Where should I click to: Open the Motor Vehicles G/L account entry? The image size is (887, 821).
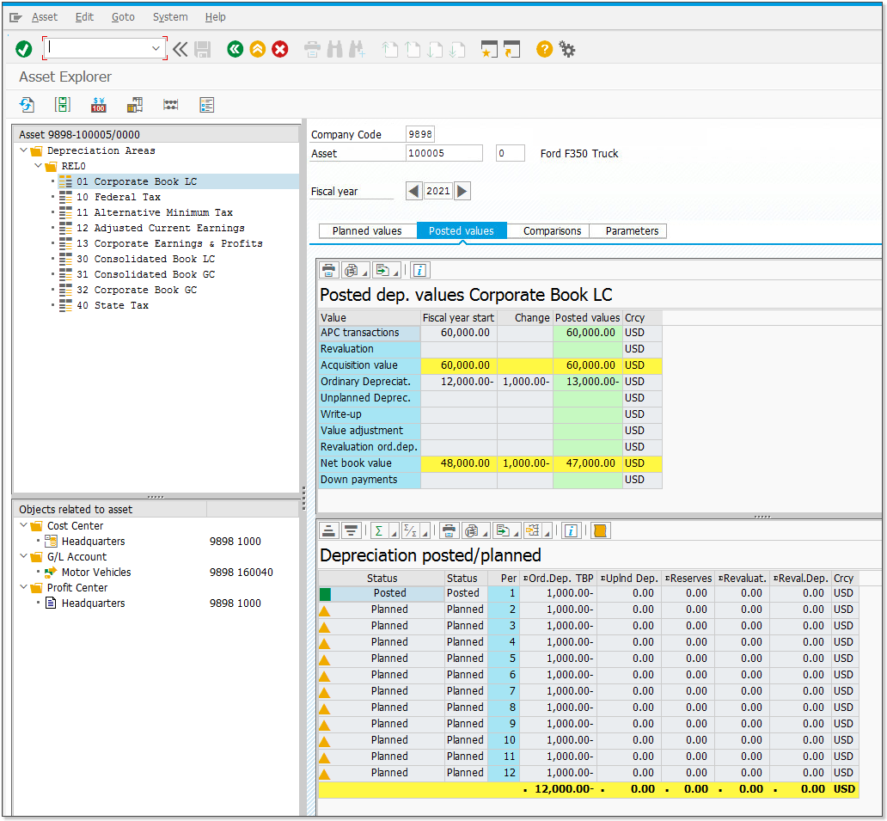(x=96, y=572)
